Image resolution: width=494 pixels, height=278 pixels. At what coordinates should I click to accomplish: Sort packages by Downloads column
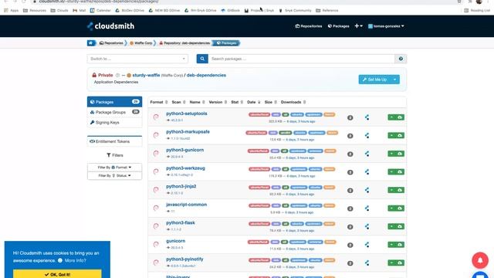click(293, 102)
